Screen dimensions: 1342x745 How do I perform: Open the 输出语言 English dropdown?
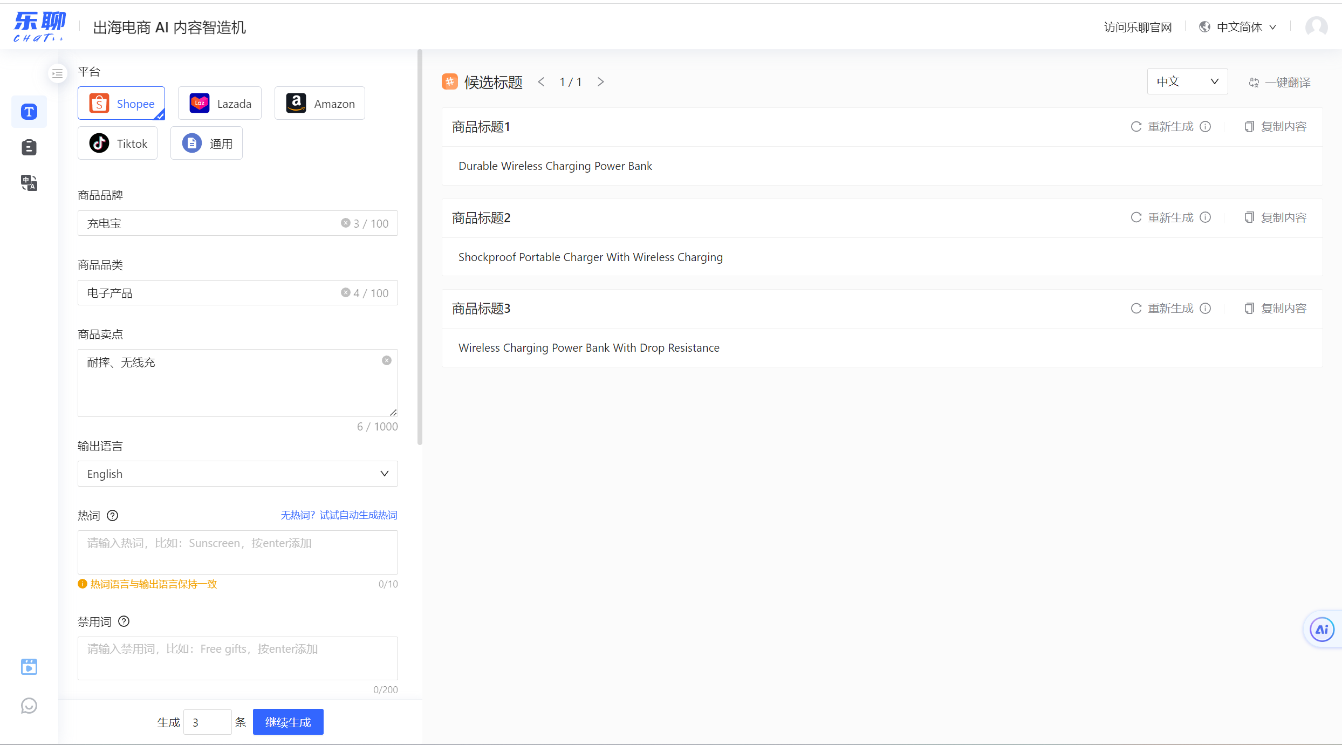tap(237, 474)
